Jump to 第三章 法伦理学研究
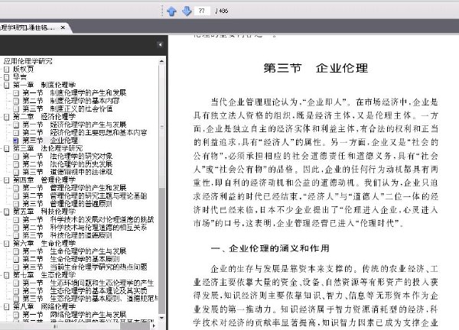Viewport: 459px width, 330px height. point(47,148)
